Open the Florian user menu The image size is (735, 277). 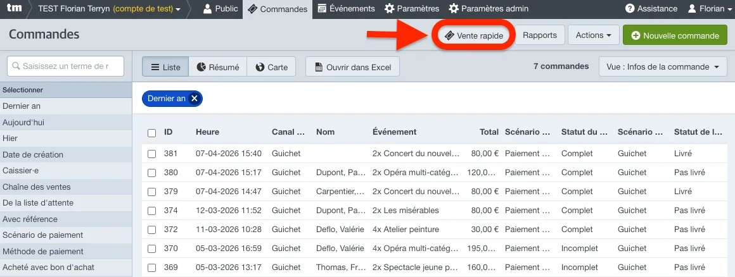[x=710, y=9]
